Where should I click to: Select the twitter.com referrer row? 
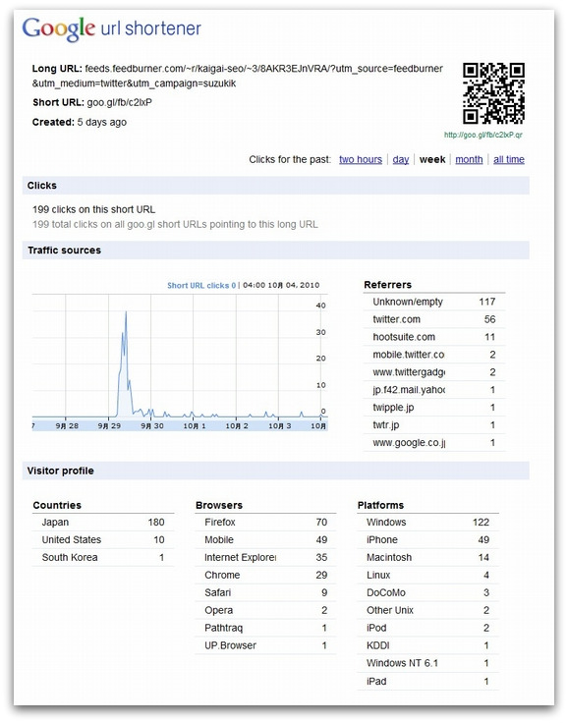pos(434,319)
